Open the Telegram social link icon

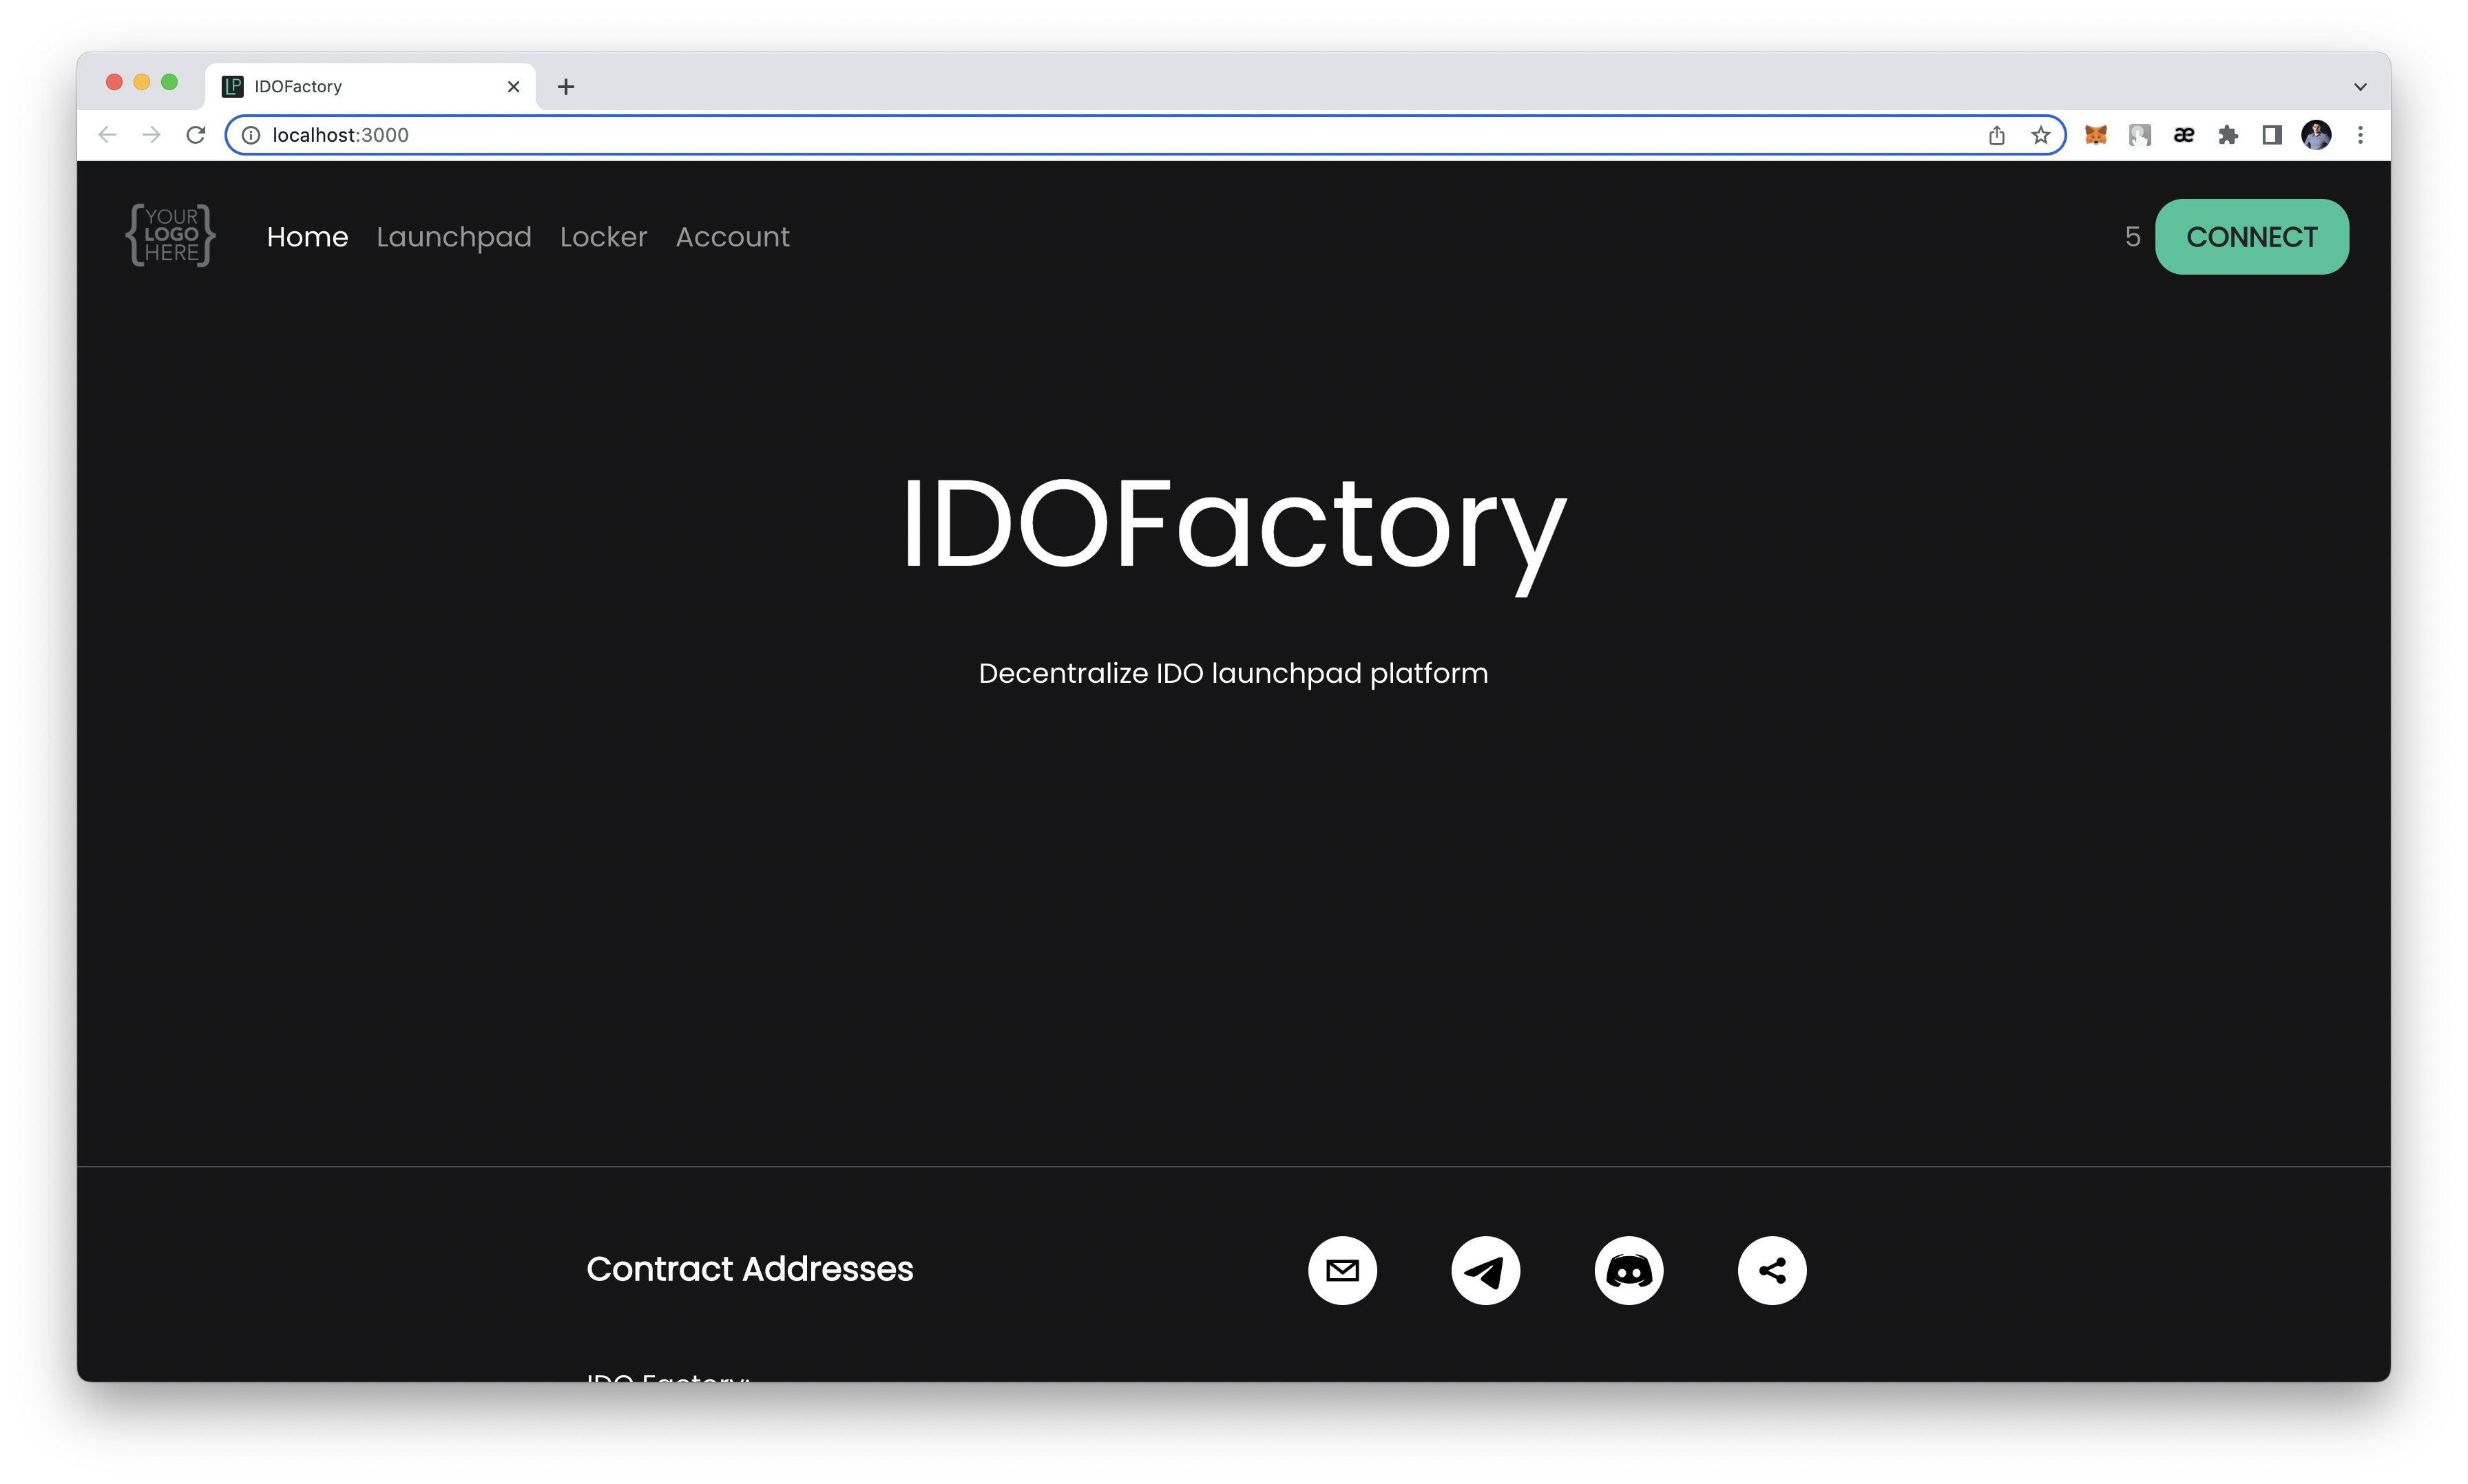coord(1485,1271)
